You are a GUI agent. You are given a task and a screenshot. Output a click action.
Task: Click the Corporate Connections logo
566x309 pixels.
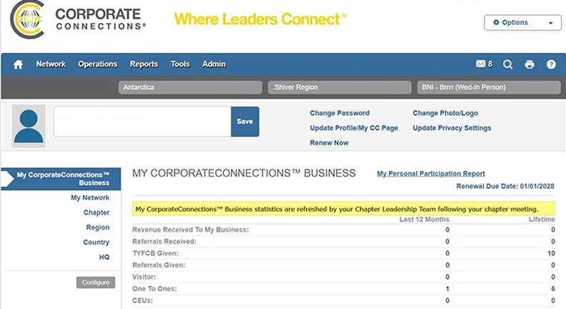click(78, 19)
